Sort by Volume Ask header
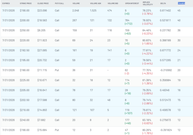The image size is (193, 135). pyautogui.click(x=96, y=3)
